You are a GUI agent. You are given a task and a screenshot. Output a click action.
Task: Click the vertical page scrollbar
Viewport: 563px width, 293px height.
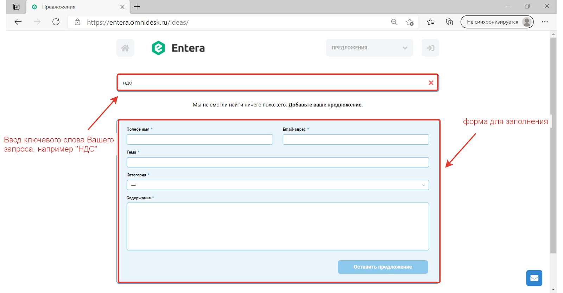[553, 145]
